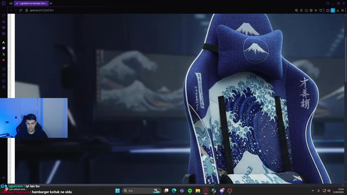
Task: Open Microsoft Teams from the taskbar
Action: point(182,191)
